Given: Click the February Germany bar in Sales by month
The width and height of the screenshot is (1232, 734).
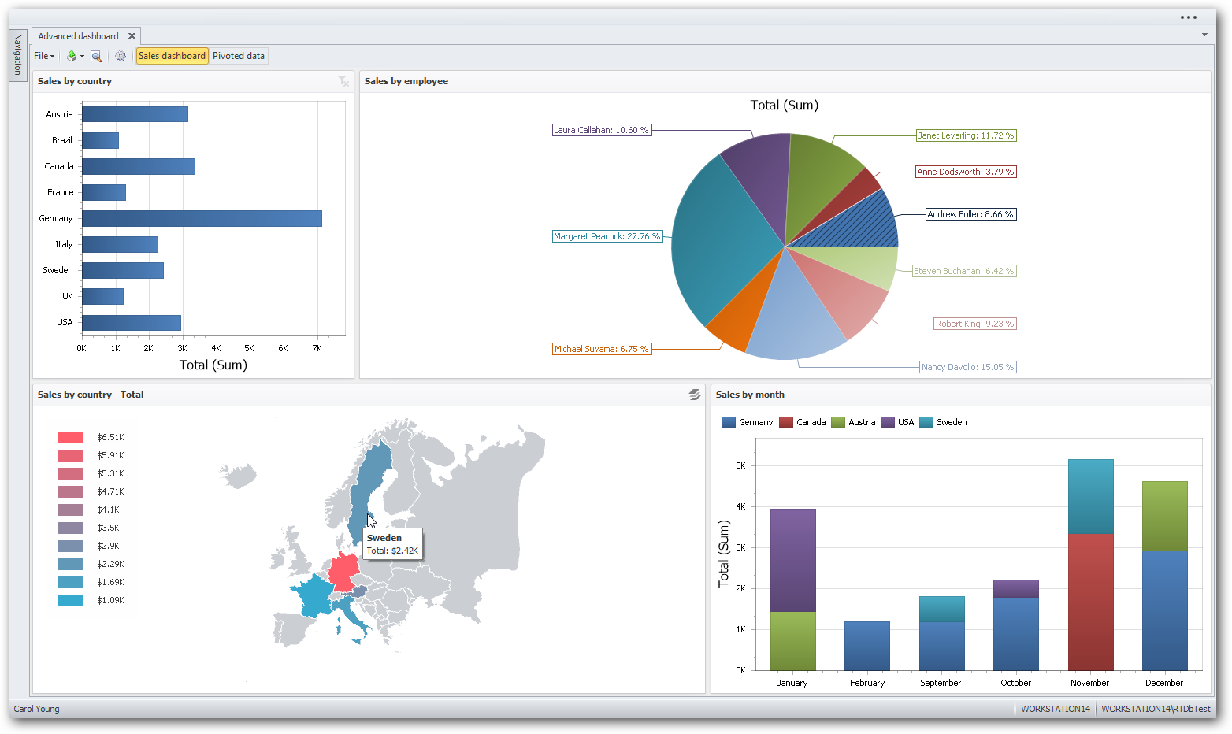Looking at the screenshot, I should (867, 646).
